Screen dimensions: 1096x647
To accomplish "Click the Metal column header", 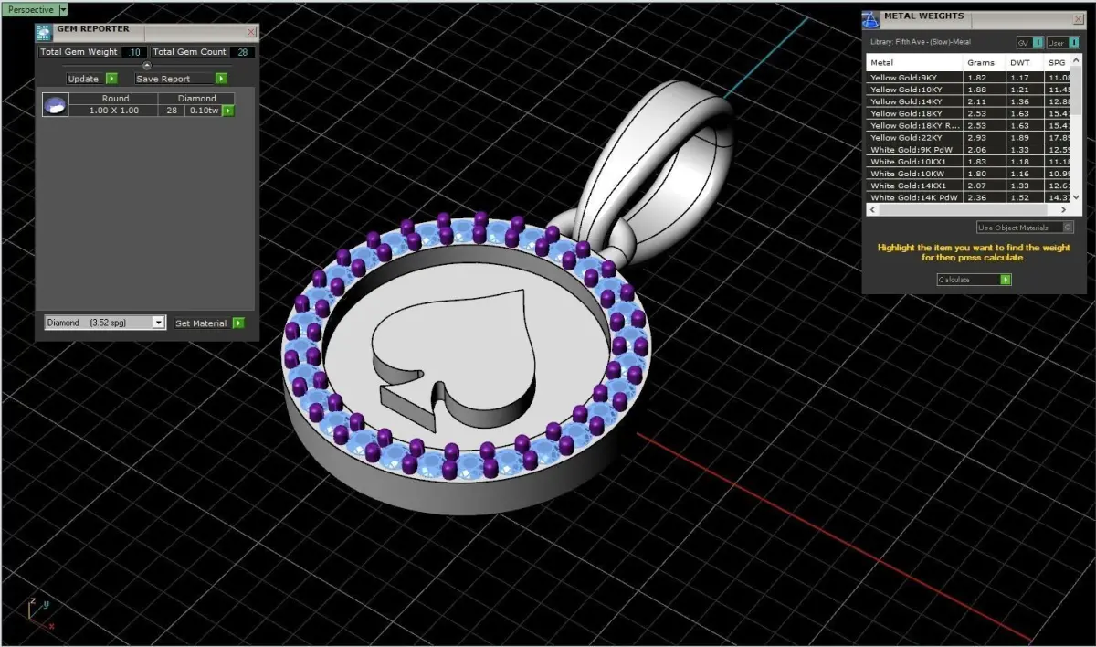I will click(914, 62).
